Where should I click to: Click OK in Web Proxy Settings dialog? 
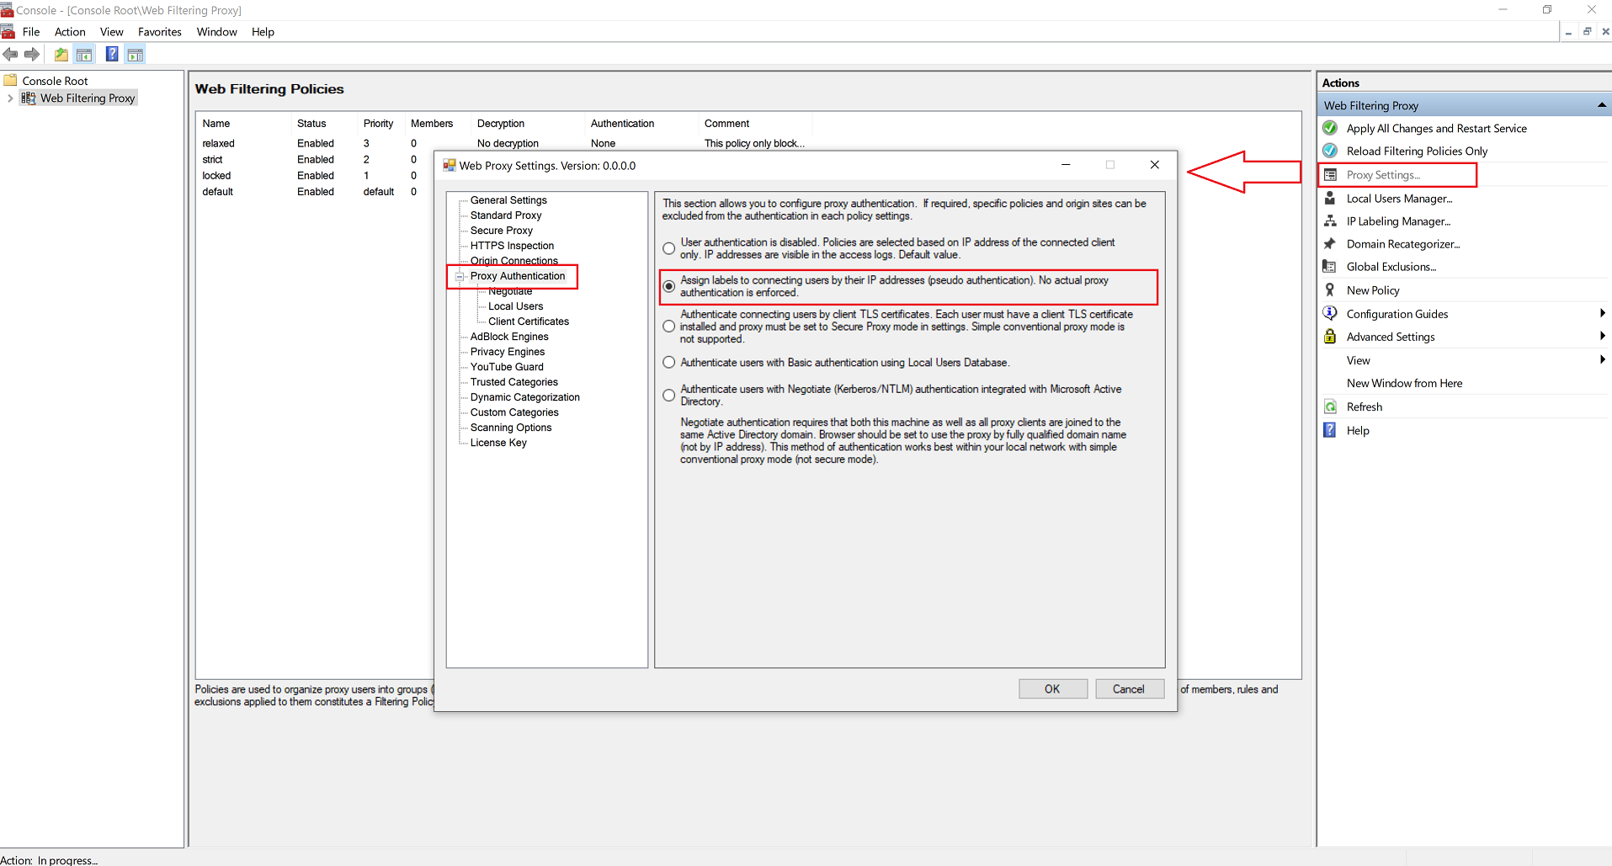coord(1052,688)
